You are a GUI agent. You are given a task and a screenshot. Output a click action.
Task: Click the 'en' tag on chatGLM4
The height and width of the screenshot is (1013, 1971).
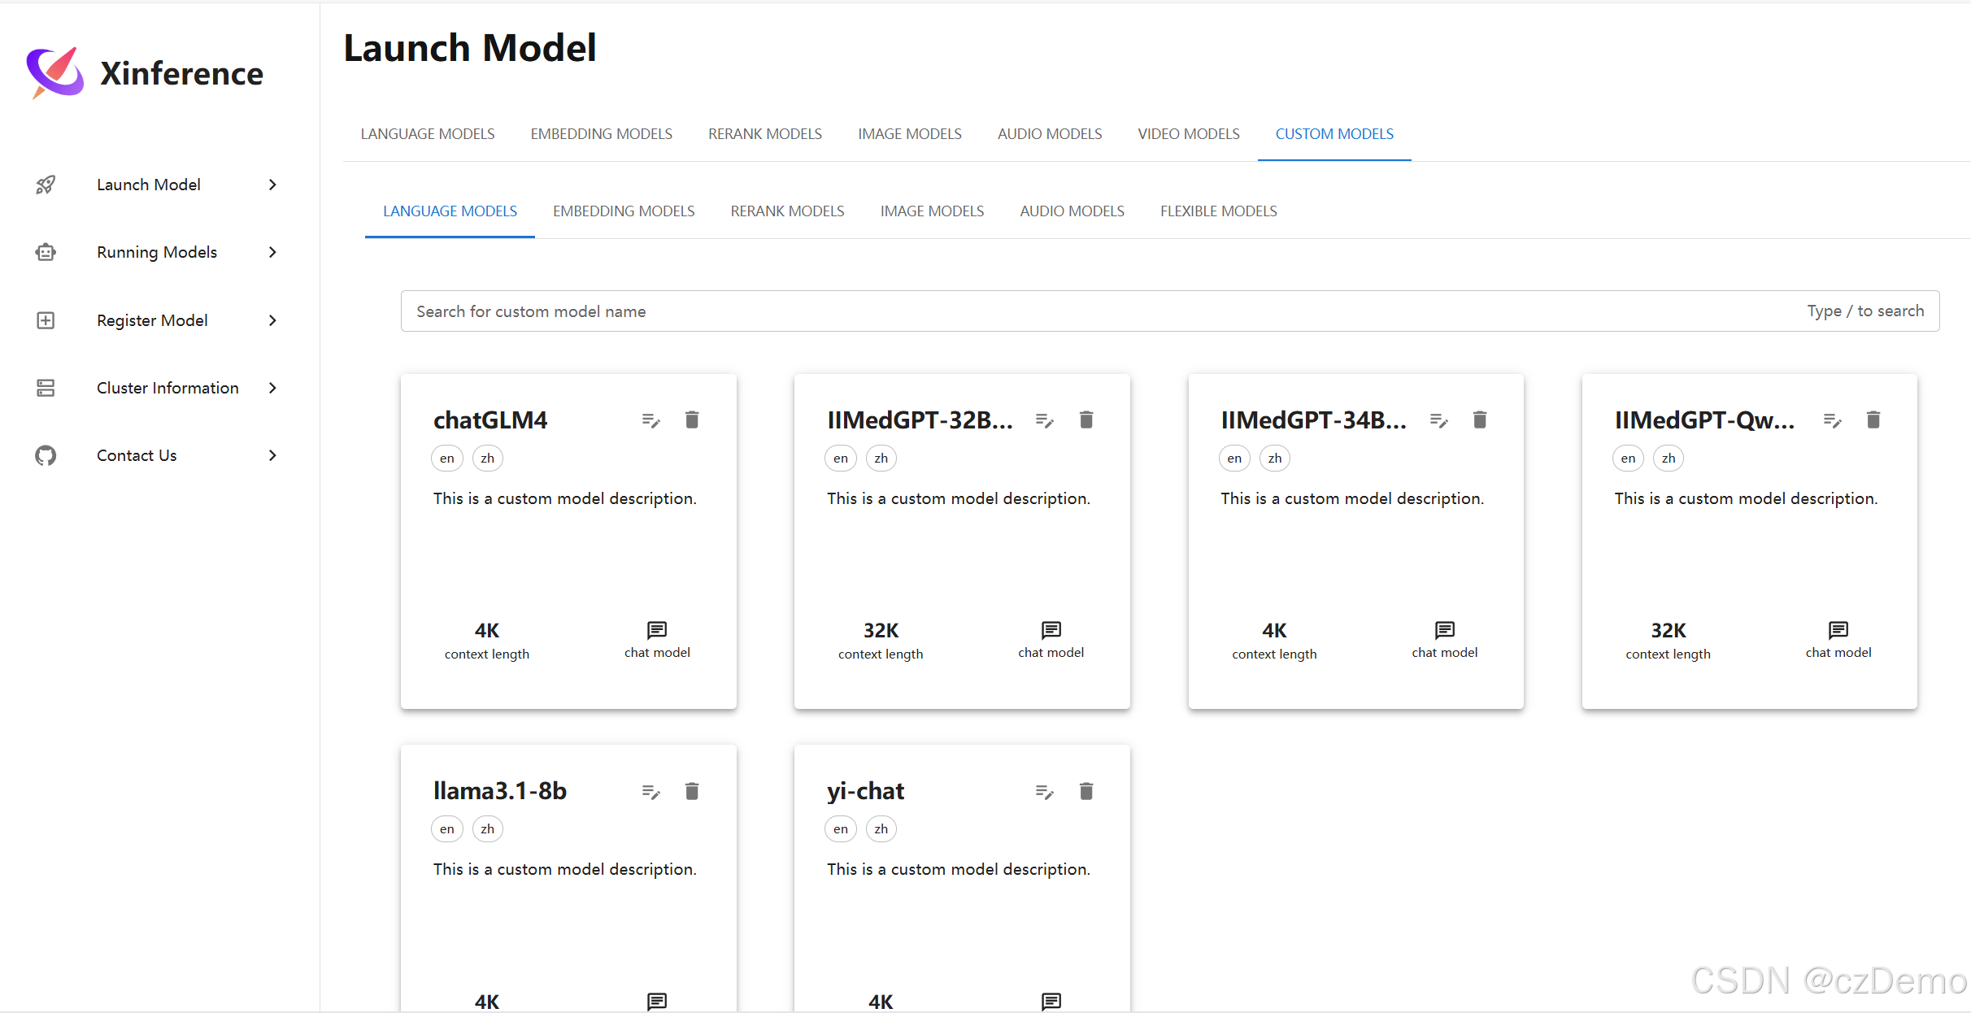pos(447,459)
